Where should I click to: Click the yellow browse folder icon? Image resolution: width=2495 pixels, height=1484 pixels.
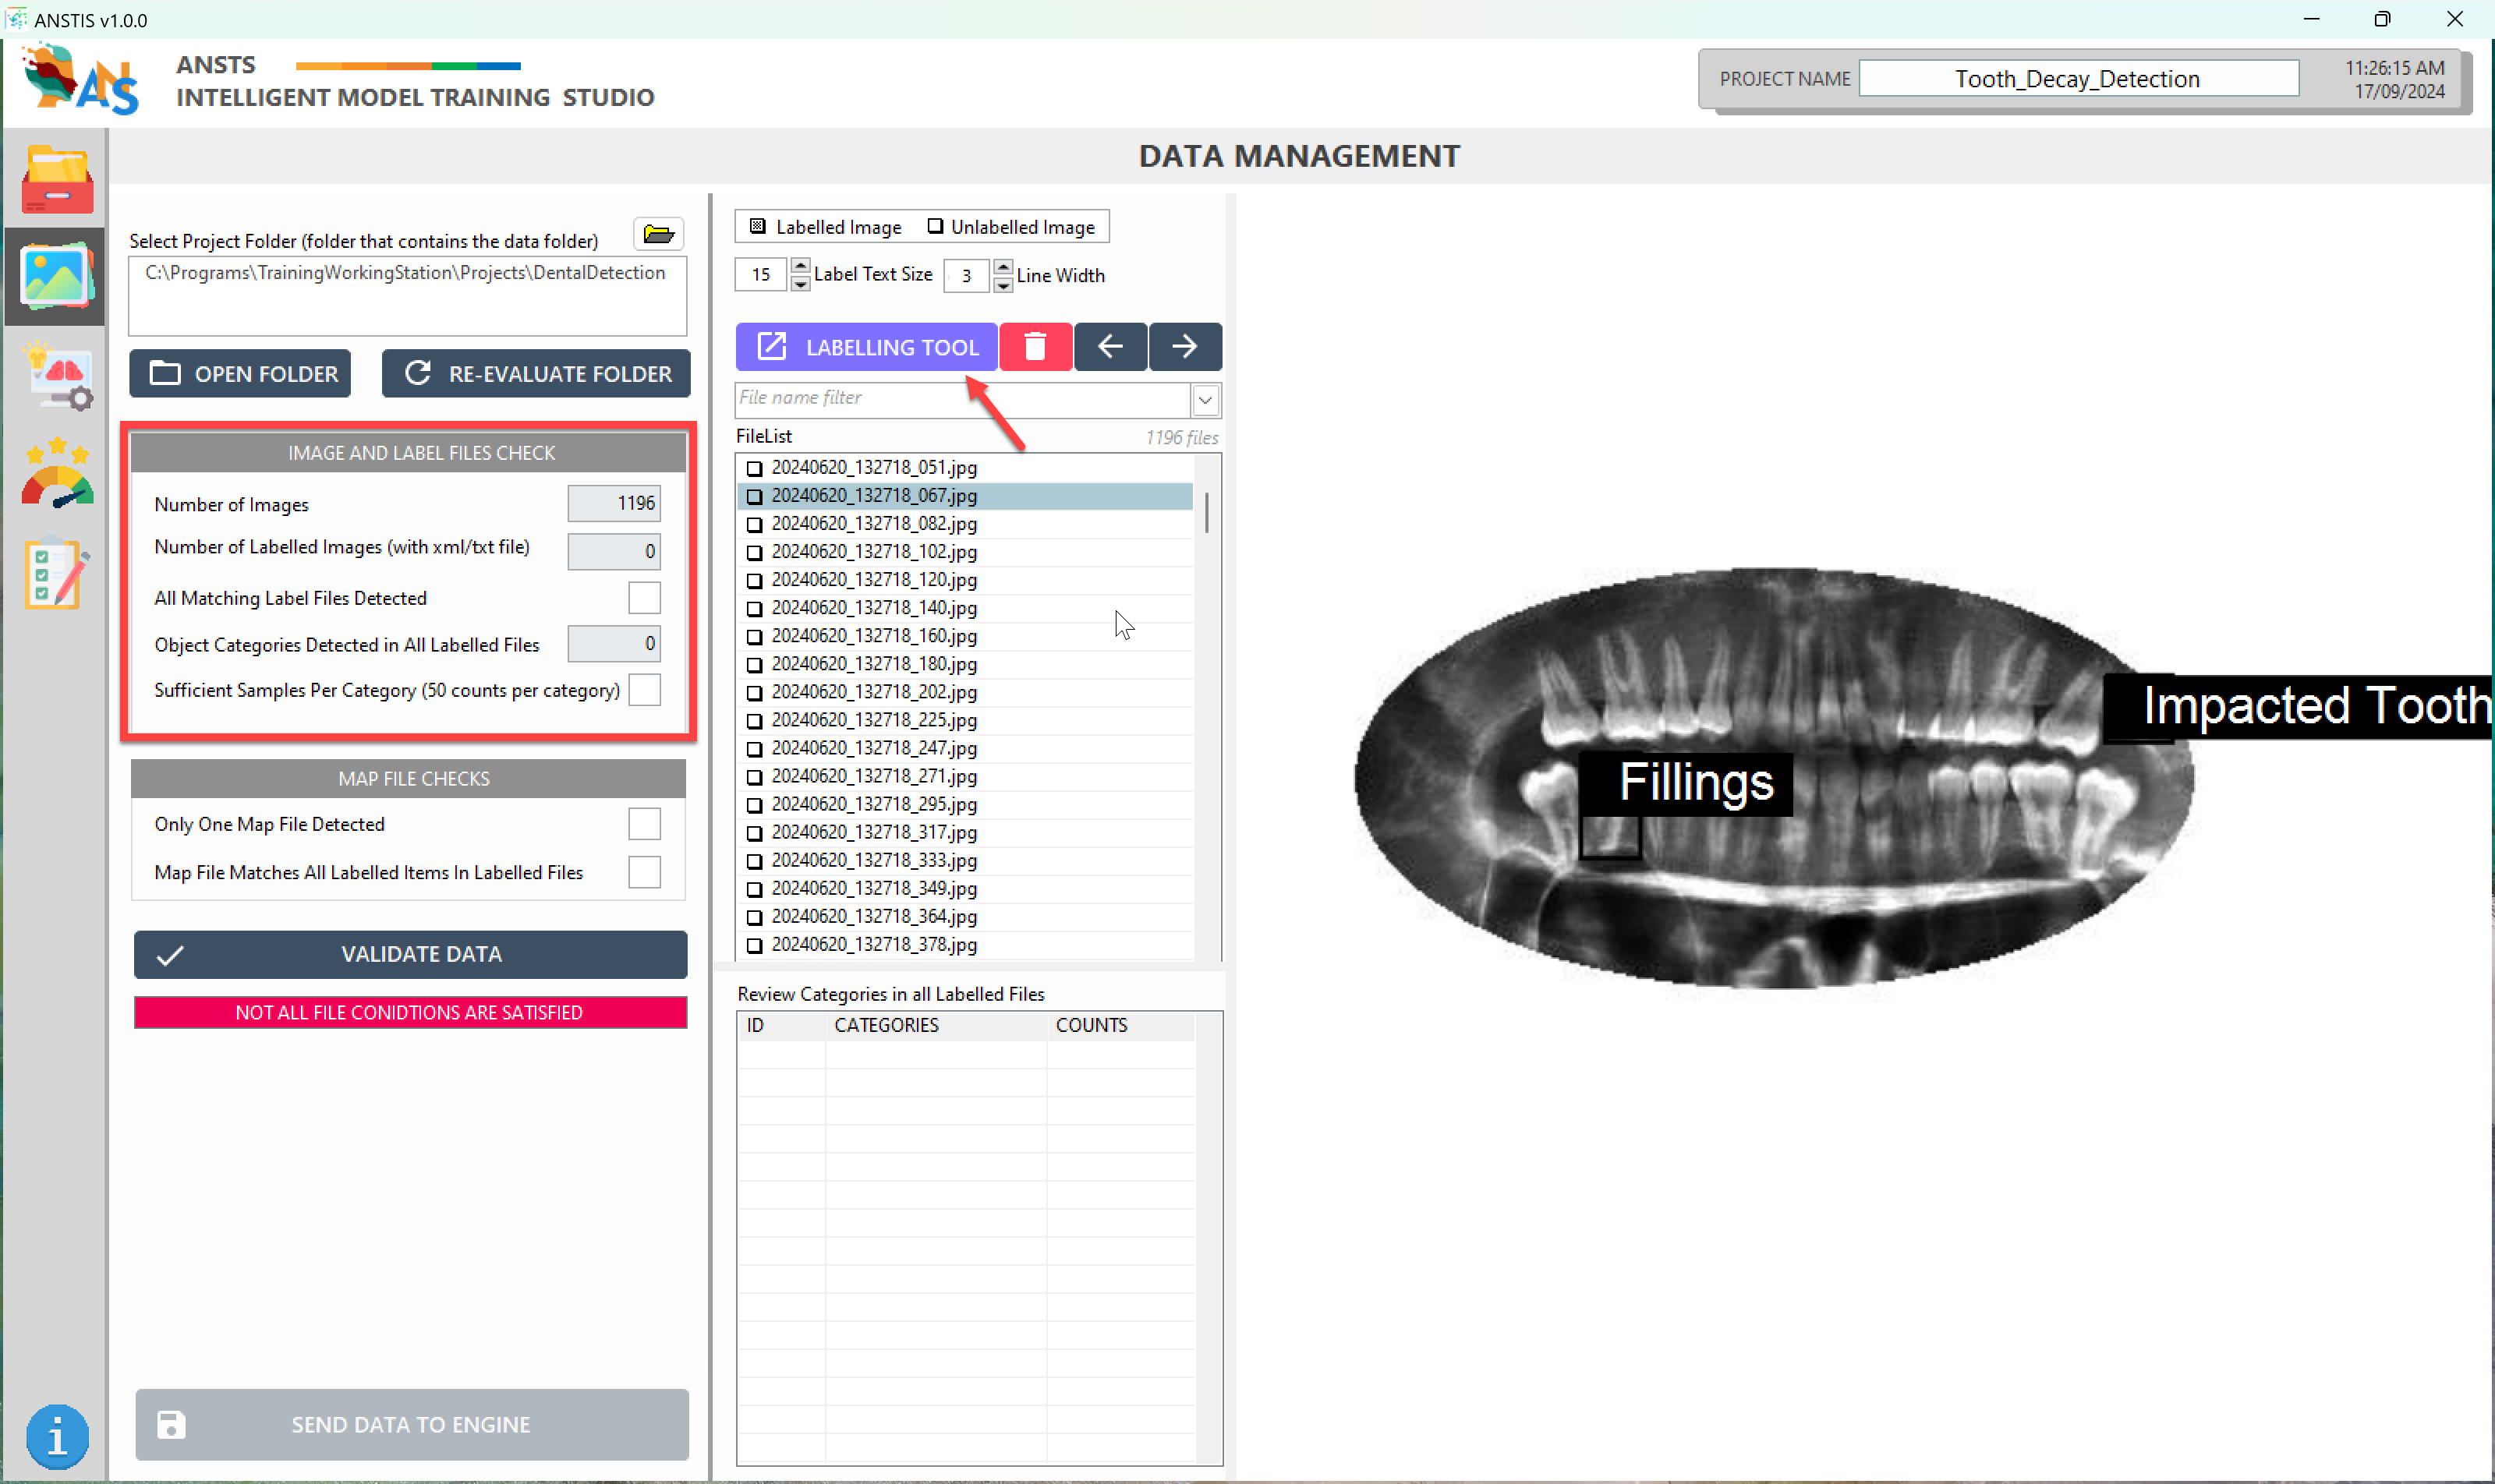pyautogui.click(x=658, y=234)
